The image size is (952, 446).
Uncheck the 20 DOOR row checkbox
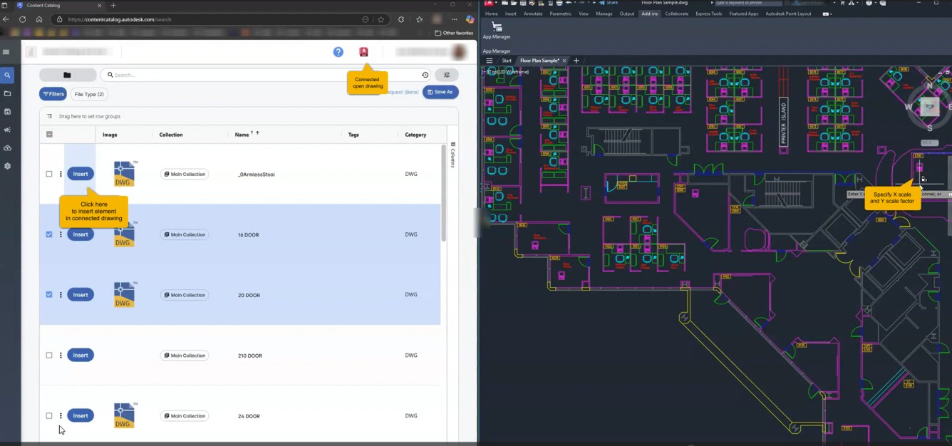pyautogui.click(x=49, y=294)
